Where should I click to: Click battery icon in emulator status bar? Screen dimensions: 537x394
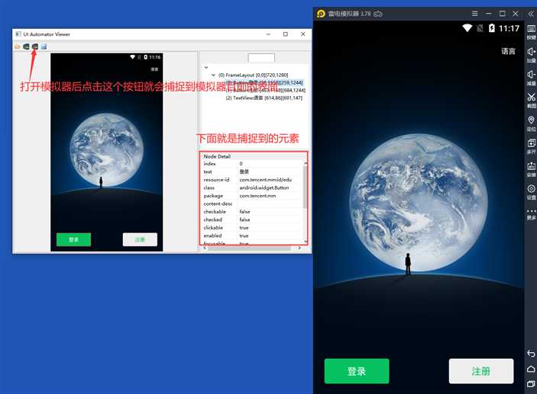pos(491,28)
